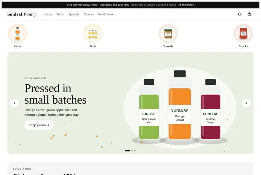
Task: Select the third carousel indicator dot
Action: coord(135,151)
